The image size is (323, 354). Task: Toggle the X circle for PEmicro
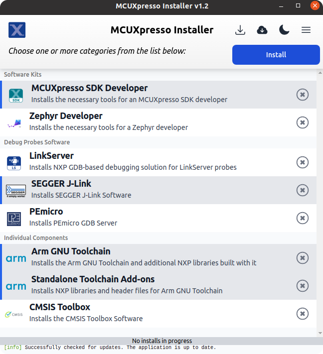pyautogui.click(x=302, y=218)
